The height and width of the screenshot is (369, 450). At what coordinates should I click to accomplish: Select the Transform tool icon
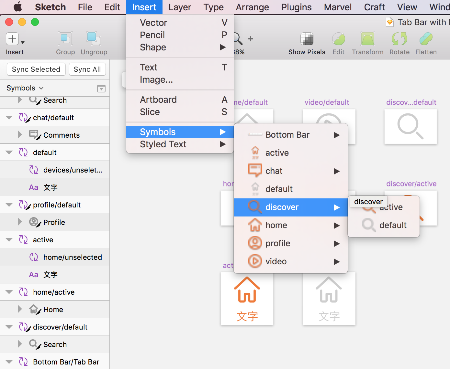tap(367, 39)
